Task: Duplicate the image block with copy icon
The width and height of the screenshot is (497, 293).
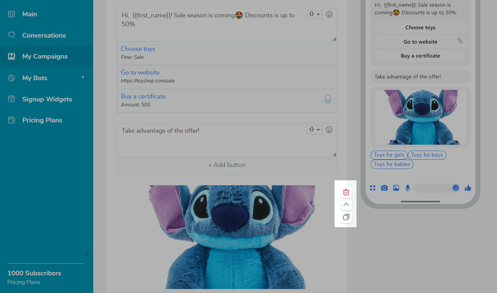Action: pyautogui.click(x=346, y=217)
